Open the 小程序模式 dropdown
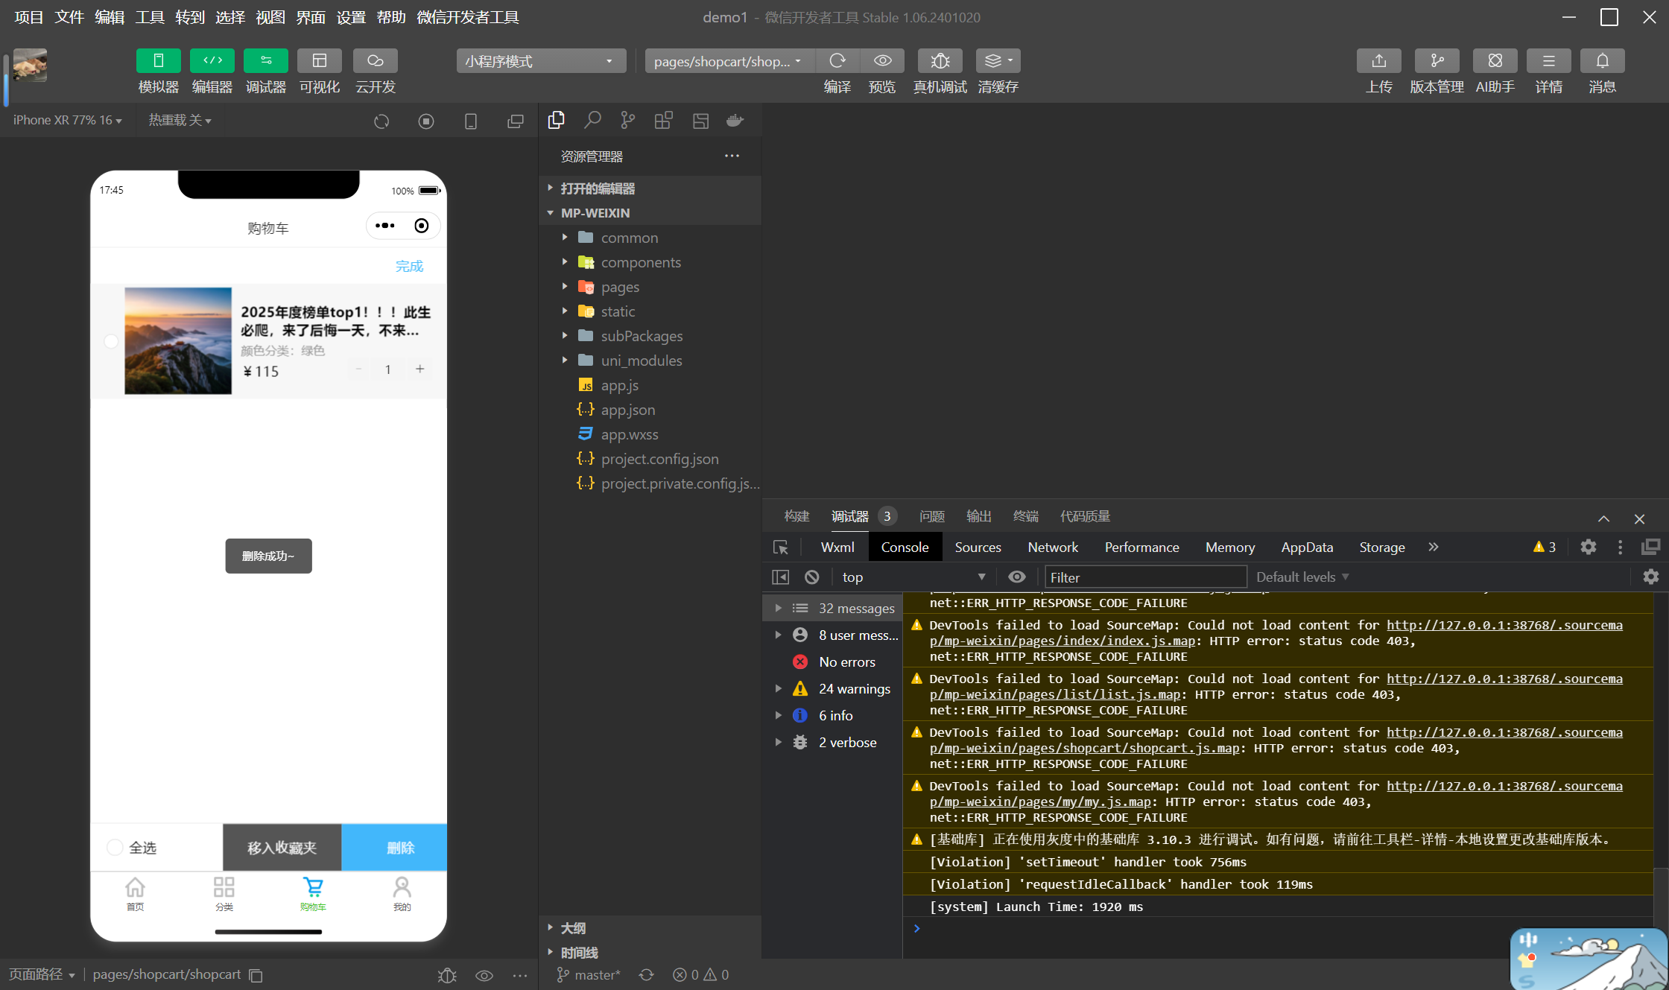1669x990 pixels. [x=540, y=61]
